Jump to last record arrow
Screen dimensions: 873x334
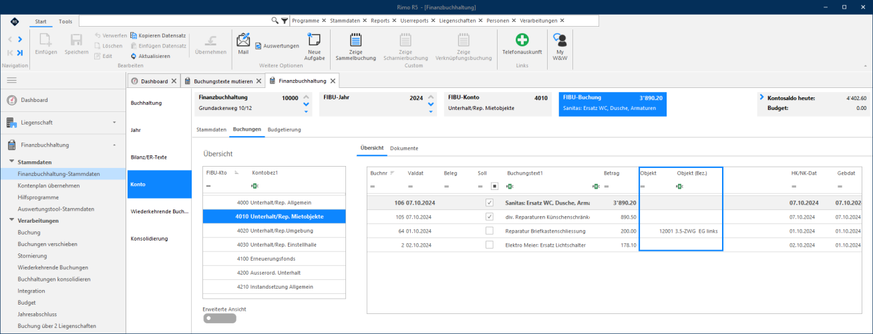click(x=20, y=53)
